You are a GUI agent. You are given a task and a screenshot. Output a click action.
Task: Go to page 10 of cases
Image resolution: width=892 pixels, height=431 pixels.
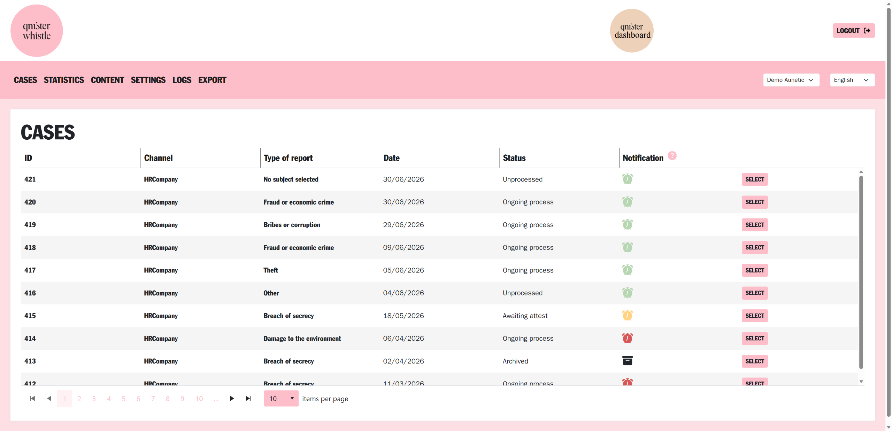pyautogui.click(x=199, y=398)
